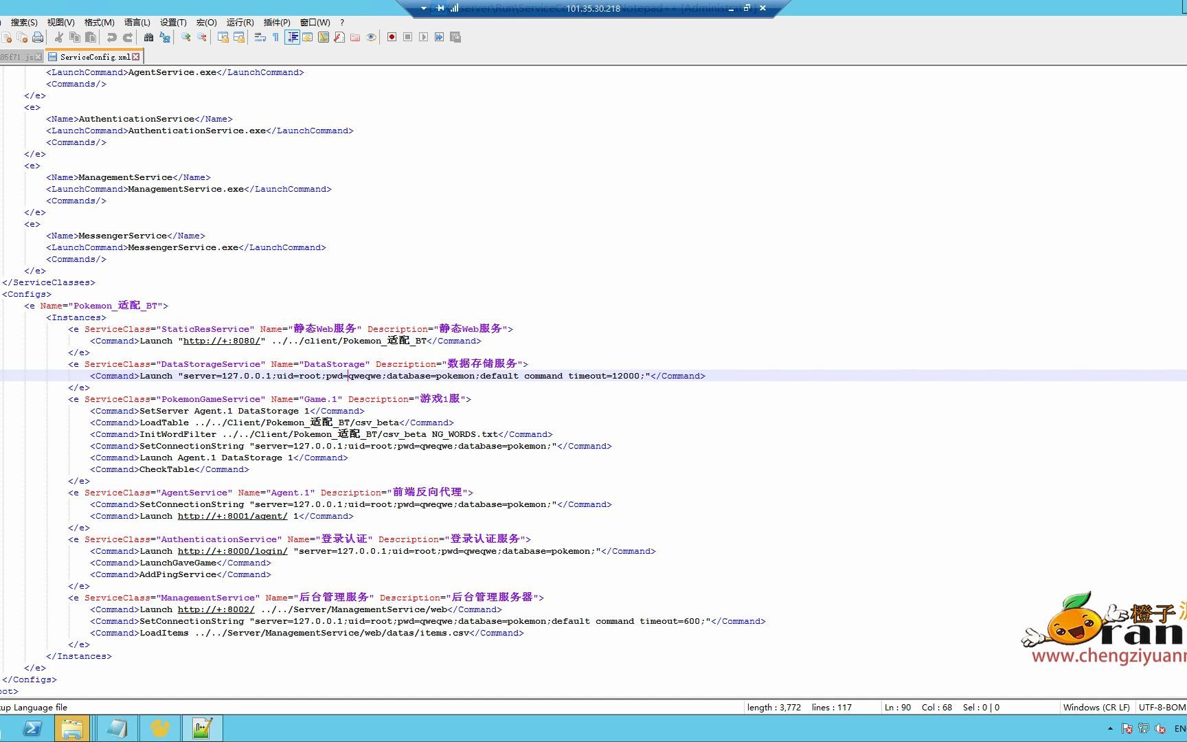This screenshot has height=742, width=1187.
Task: Click the CheckTable command line
Action: click(170, 469)
